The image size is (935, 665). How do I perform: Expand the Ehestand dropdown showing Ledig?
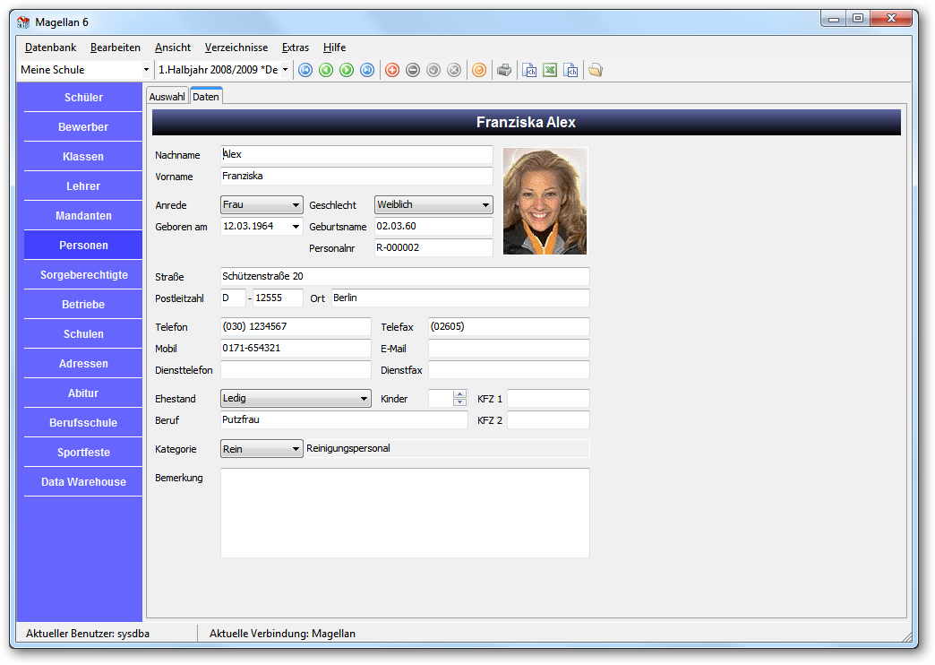364,399
